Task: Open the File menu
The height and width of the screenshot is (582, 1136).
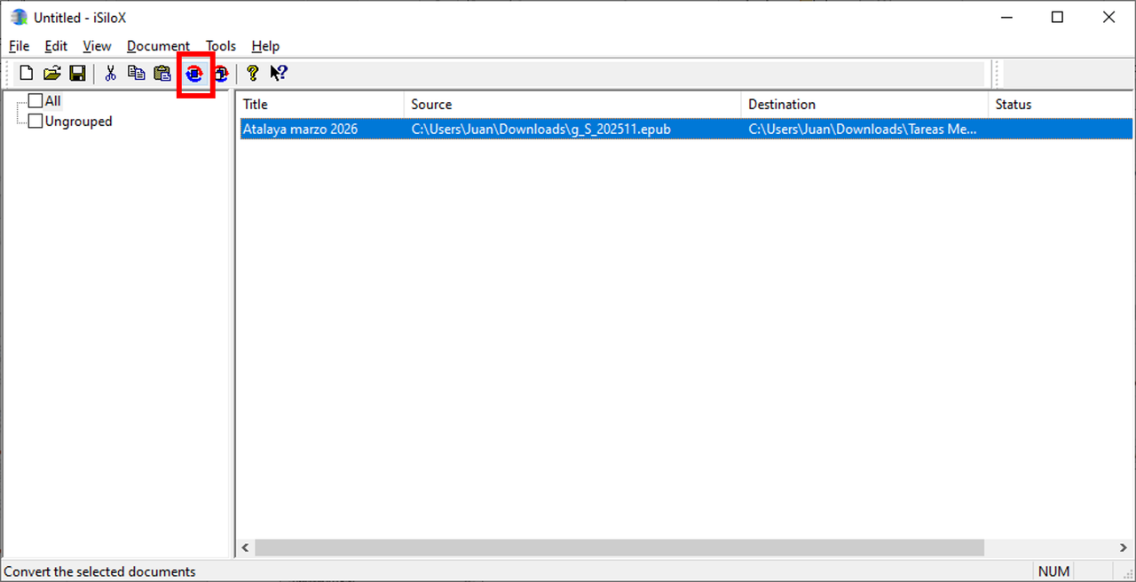Action: click(19, 46)
